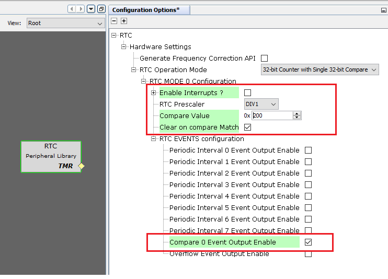Click the yellow TMR diamond connector
388x279 pixels.
pos(81,166)
